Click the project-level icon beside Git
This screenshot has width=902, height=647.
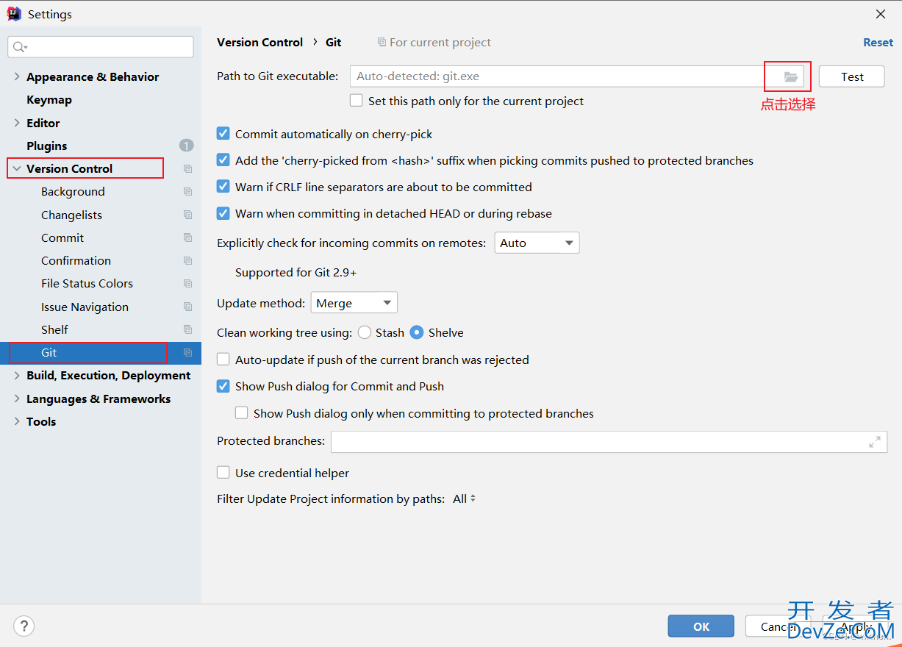pyautogui.click(x=188, y=353)
